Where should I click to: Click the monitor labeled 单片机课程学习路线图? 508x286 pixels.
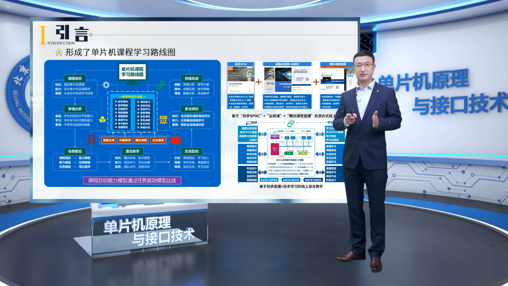(x=132, y=73)
